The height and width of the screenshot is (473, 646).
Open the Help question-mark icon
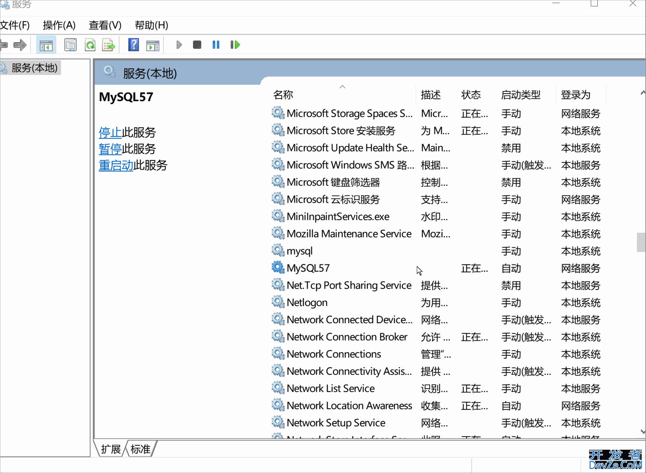pos(134,45)
